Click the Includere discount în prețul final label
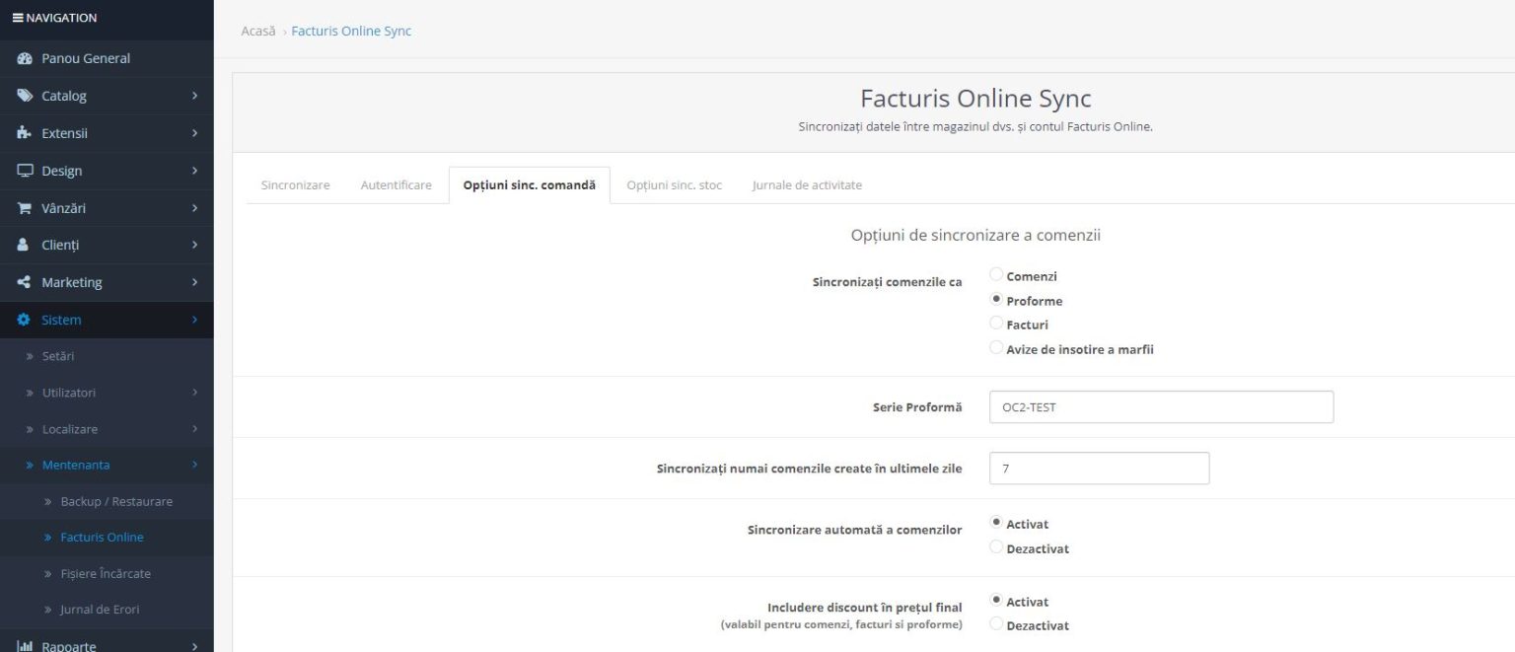The height and width of the screenshot is (652, 1515). tap(865, 608)
